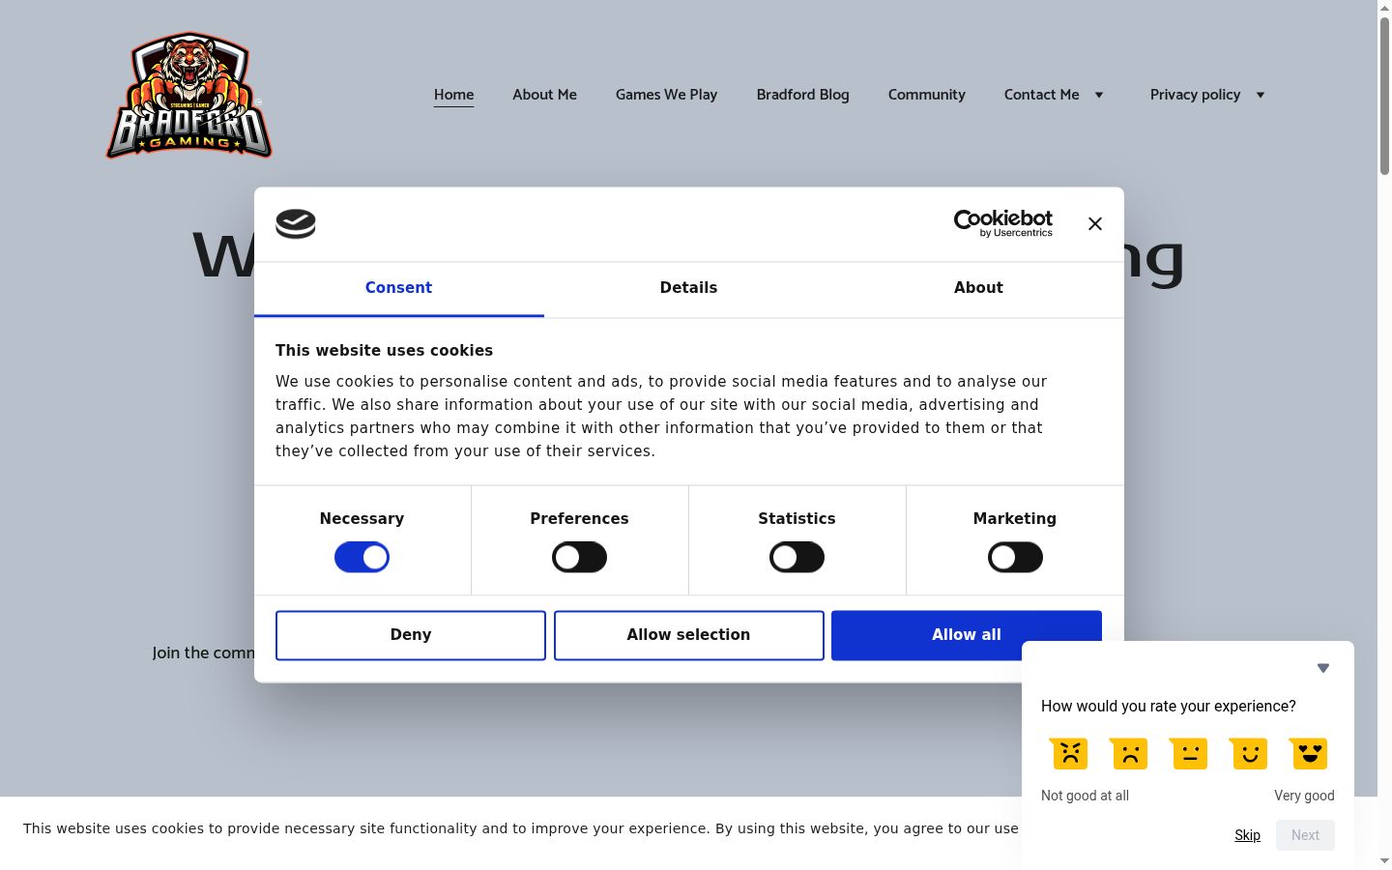Screen dimensions: 1392x870
Task: Open the Privacy policy menu item
Action: click(x=1195, y=95)
